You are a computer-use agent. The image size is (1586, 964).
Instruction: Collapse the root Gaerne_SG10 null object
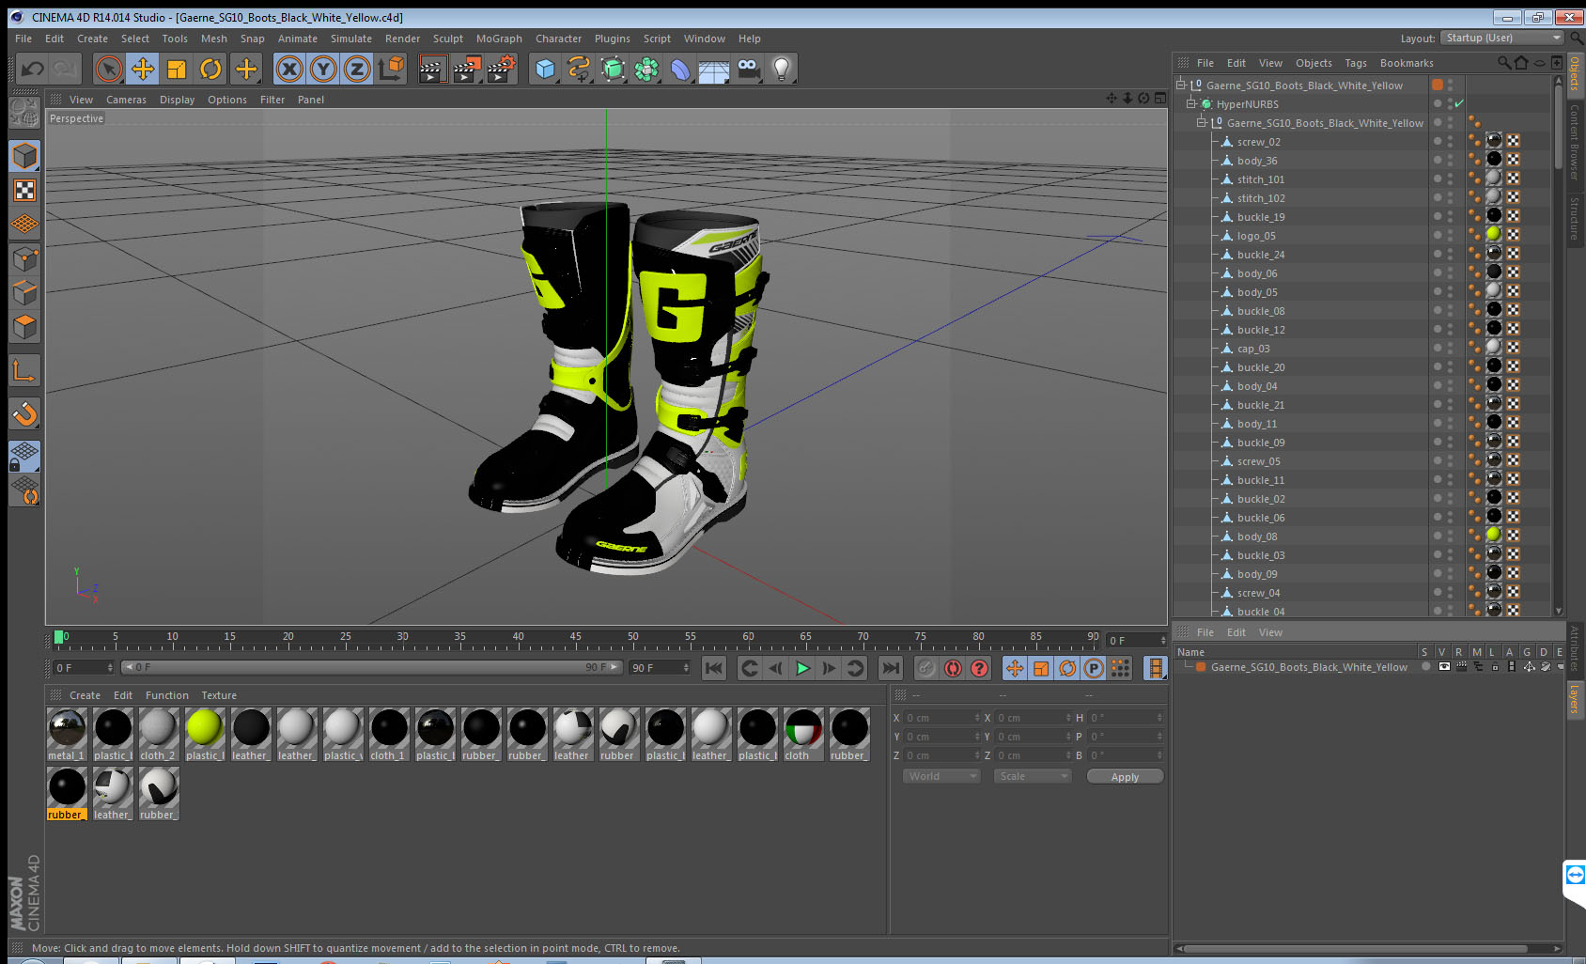(x=1181, y=86)
